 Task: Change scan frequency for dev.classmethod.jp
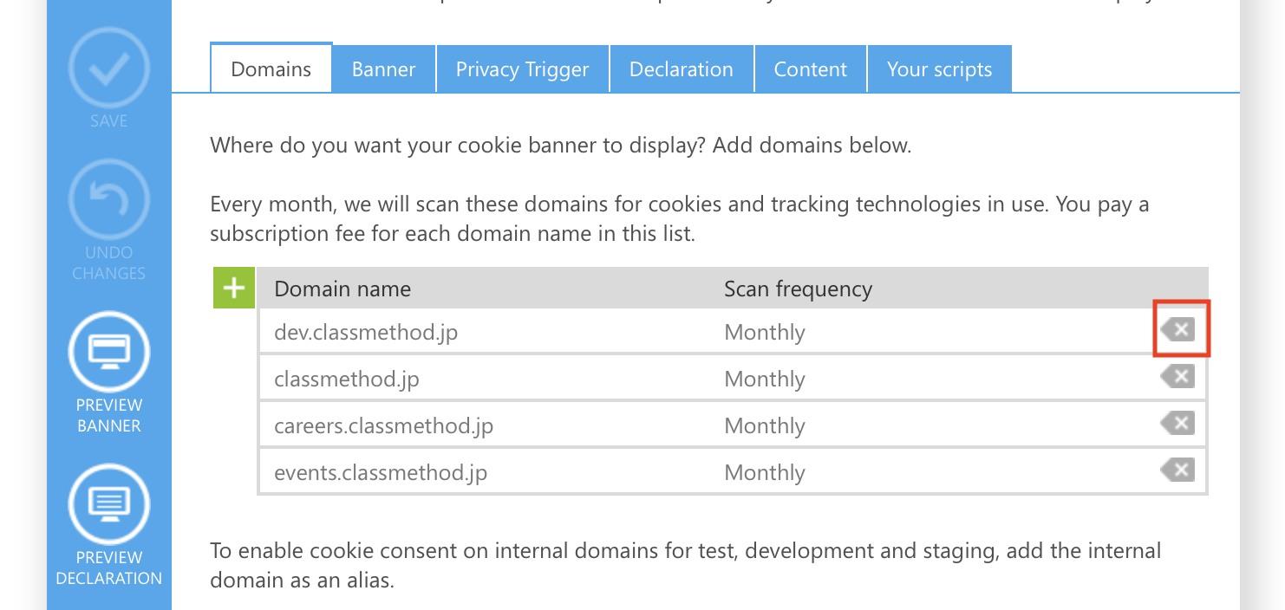[765, 332]
